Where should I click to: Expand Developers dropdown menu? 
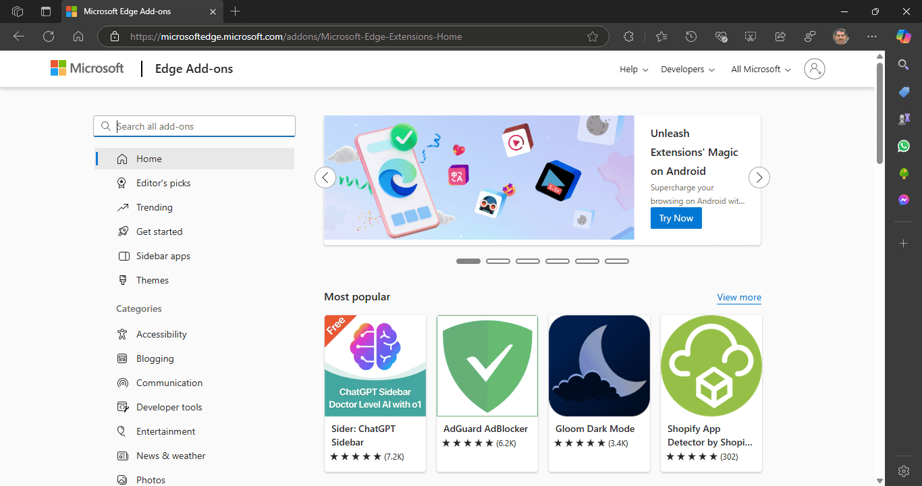click(x=688, y=69)
